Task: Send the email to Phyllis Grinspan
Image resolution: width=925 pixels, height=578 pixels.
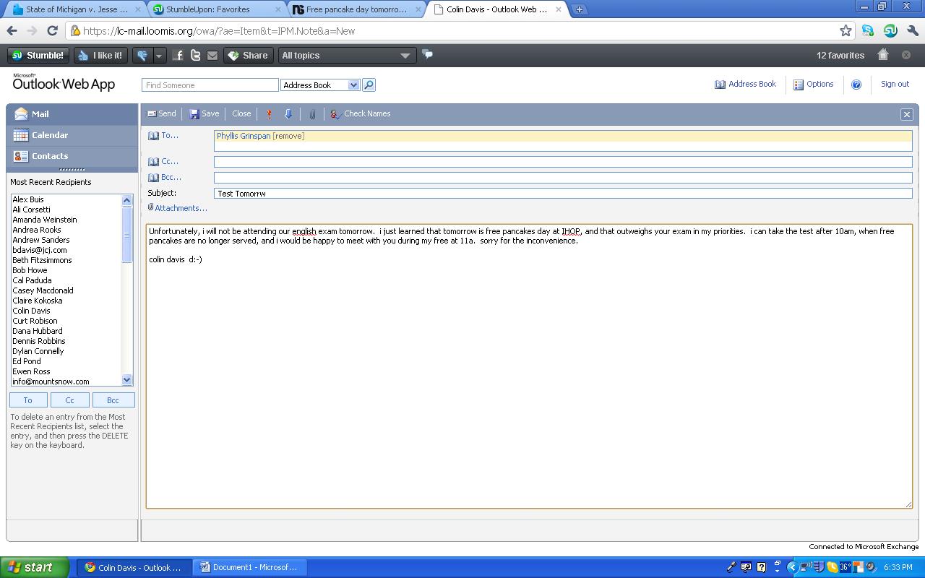Action: [161, 113]
